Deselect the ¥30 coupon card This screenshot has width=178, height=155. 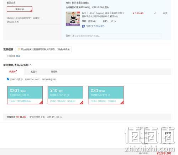[106, 95]
